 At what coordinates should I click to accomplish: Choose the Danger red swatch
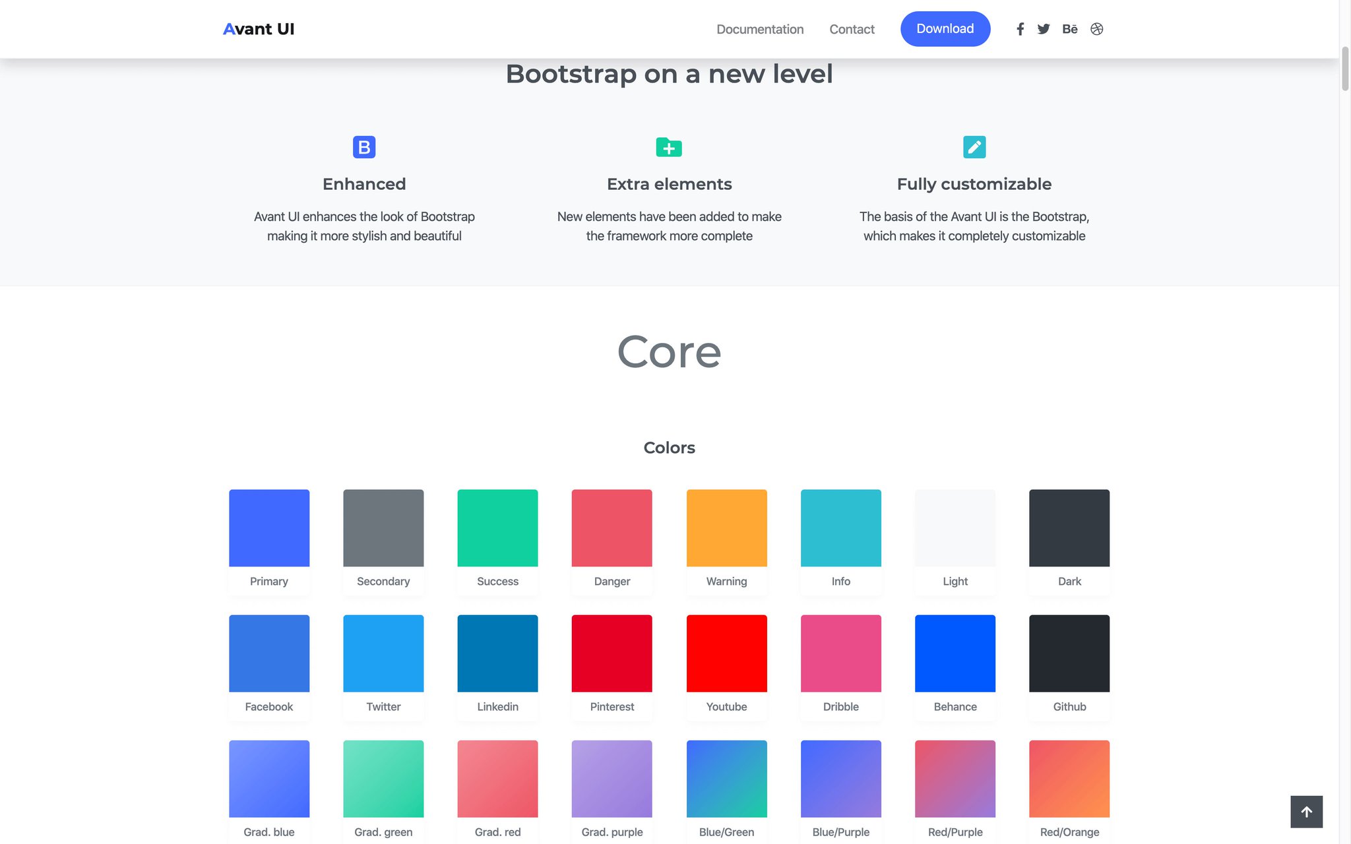tap(612, 528)
